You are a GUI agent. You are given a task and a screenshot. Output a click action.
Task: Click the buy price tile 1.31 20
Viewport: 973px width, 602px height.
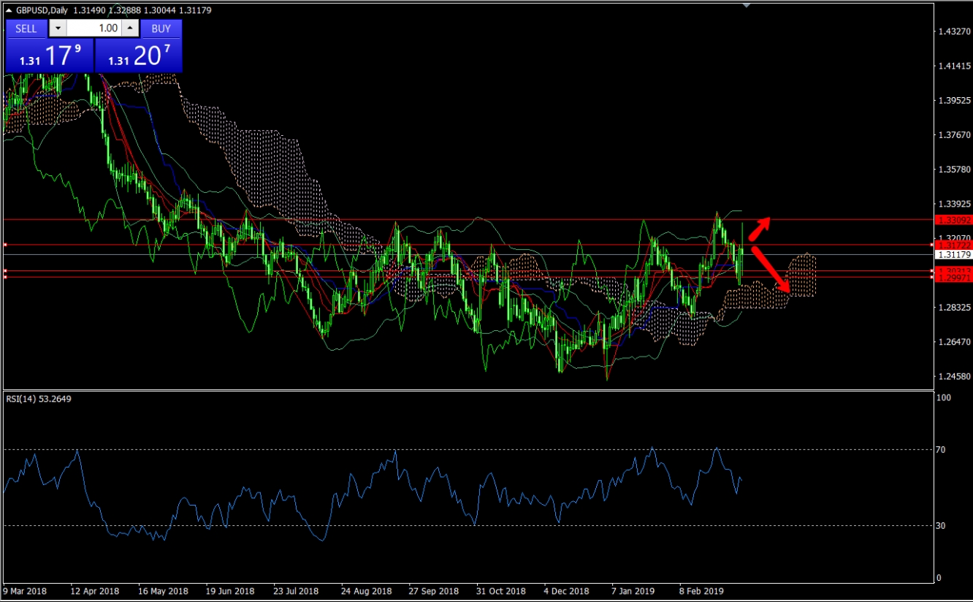click(x=139, y=56)
